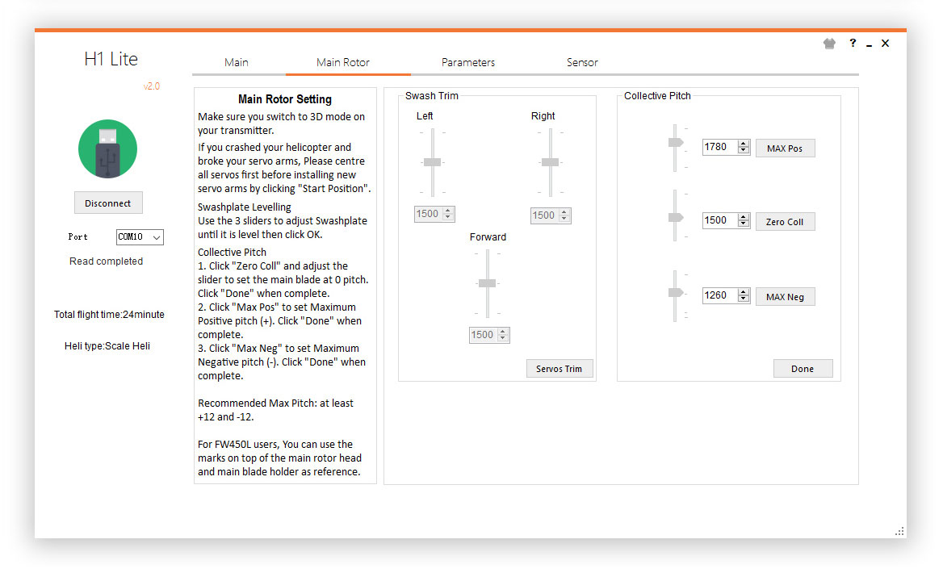
Task: Click the MAX Neg value input field
Action: click(x=719, y=295)
